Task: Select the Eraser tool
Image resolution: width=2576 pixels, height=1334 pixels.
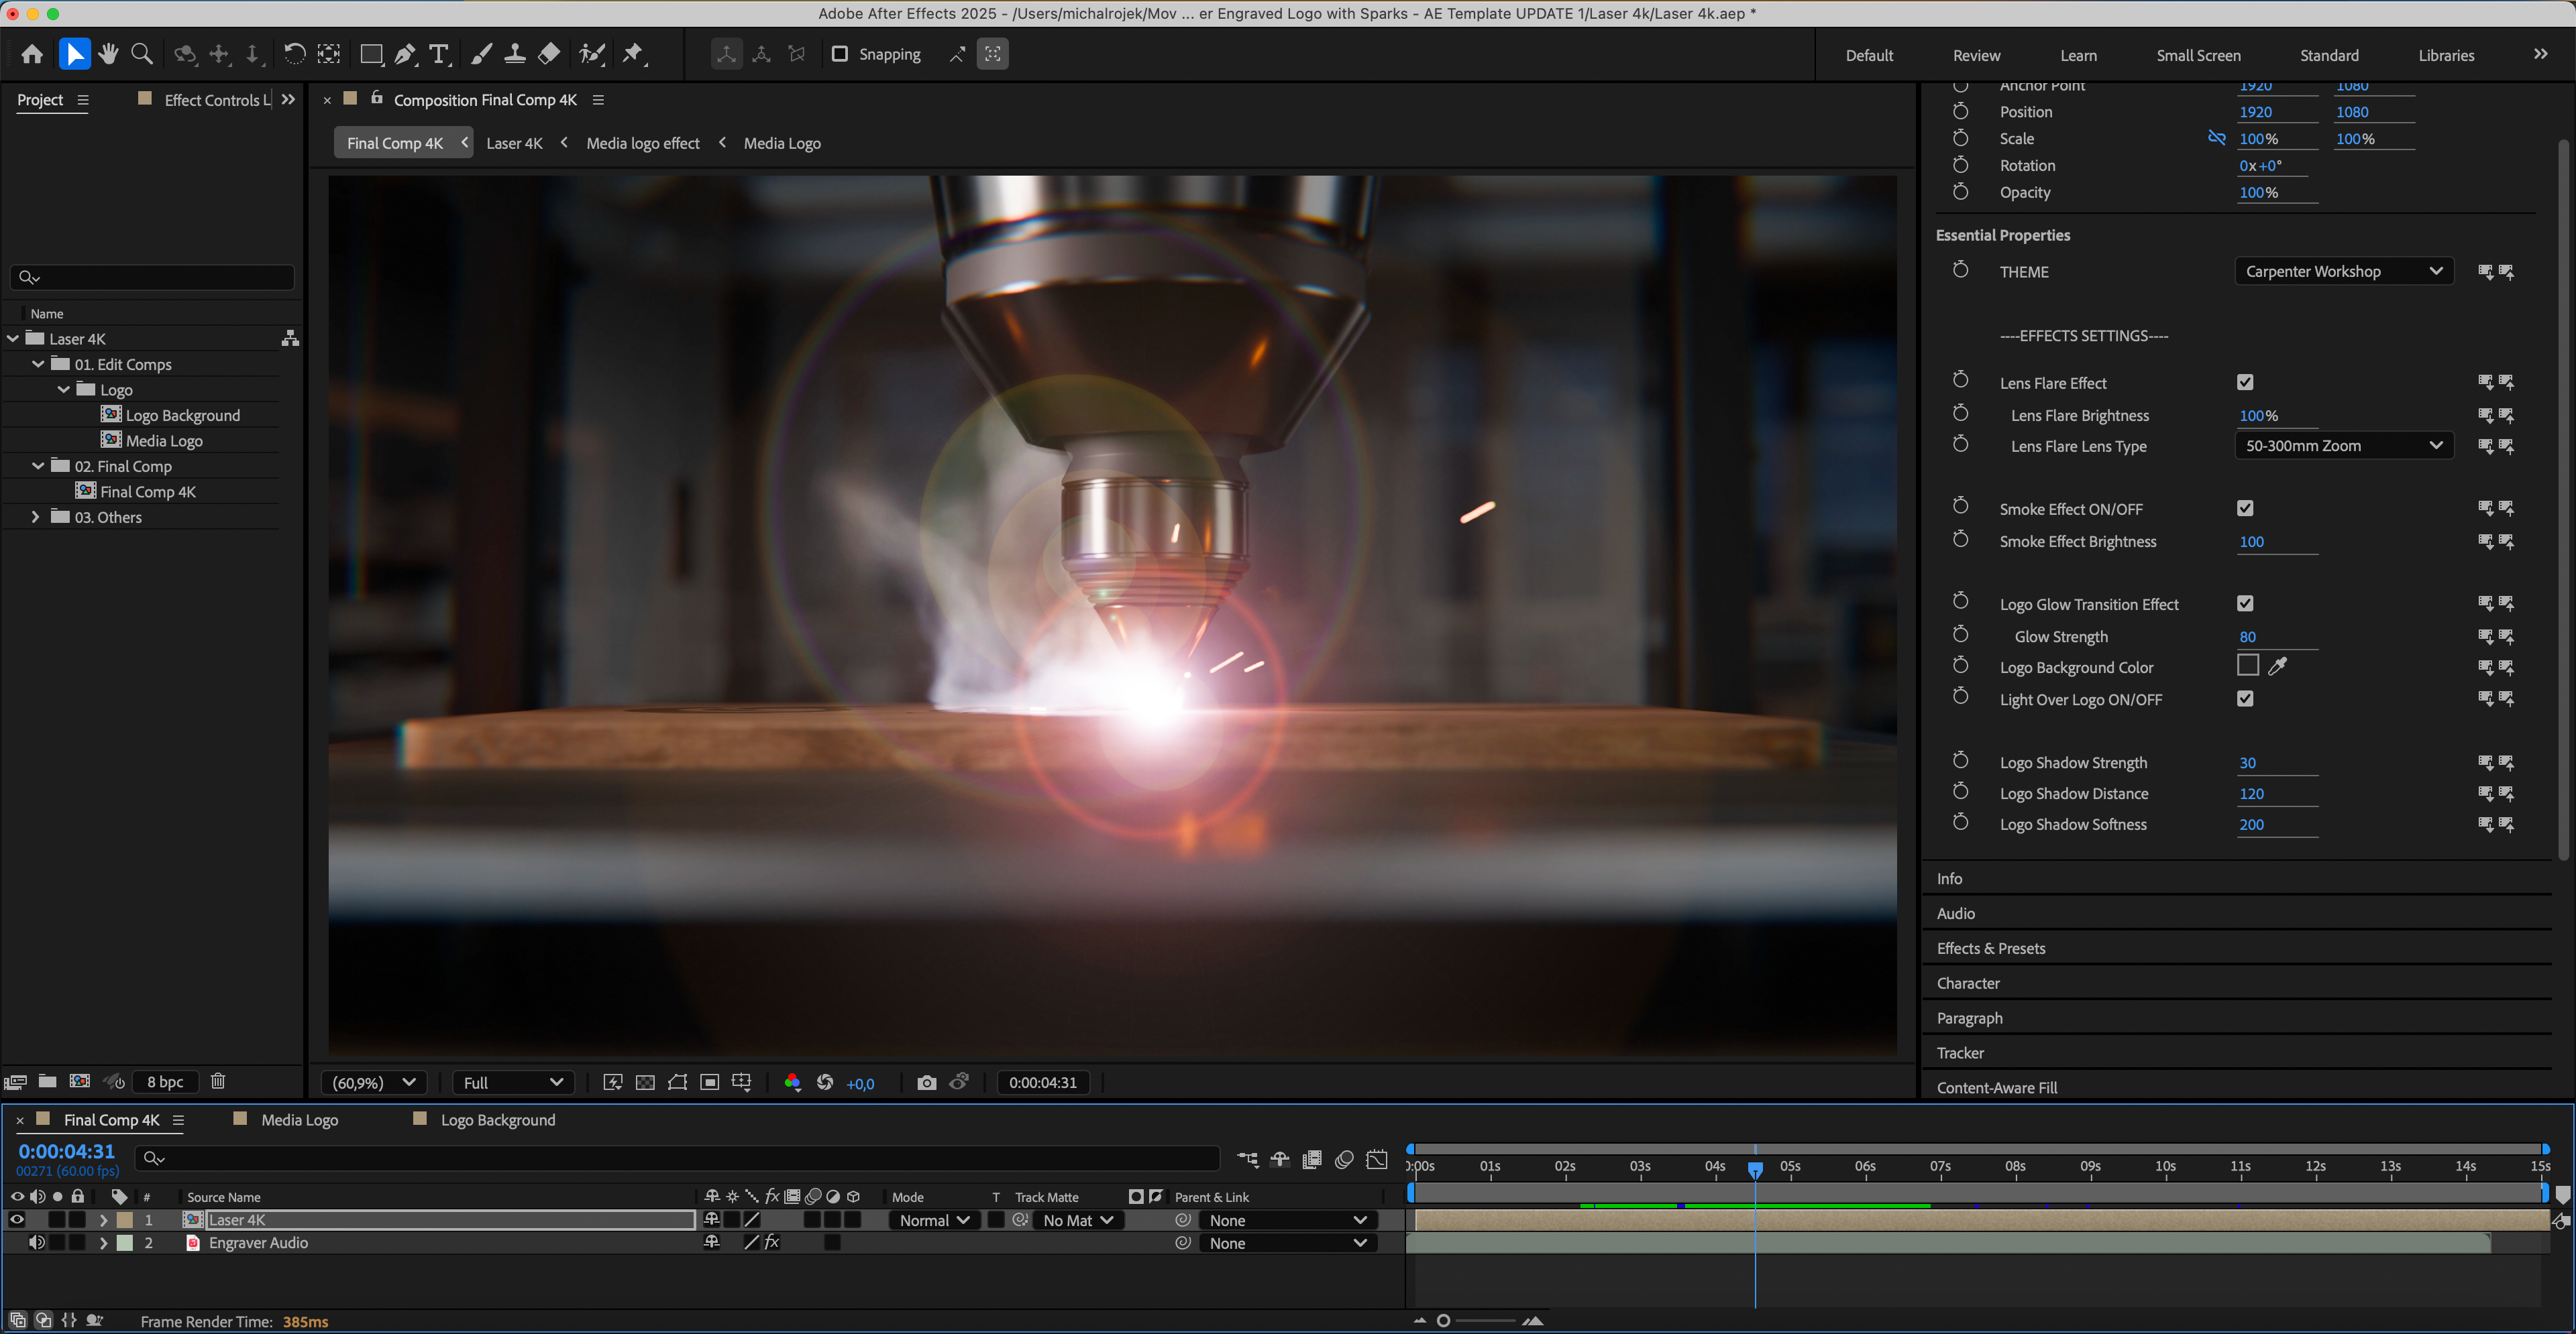Action: [549, 54]
